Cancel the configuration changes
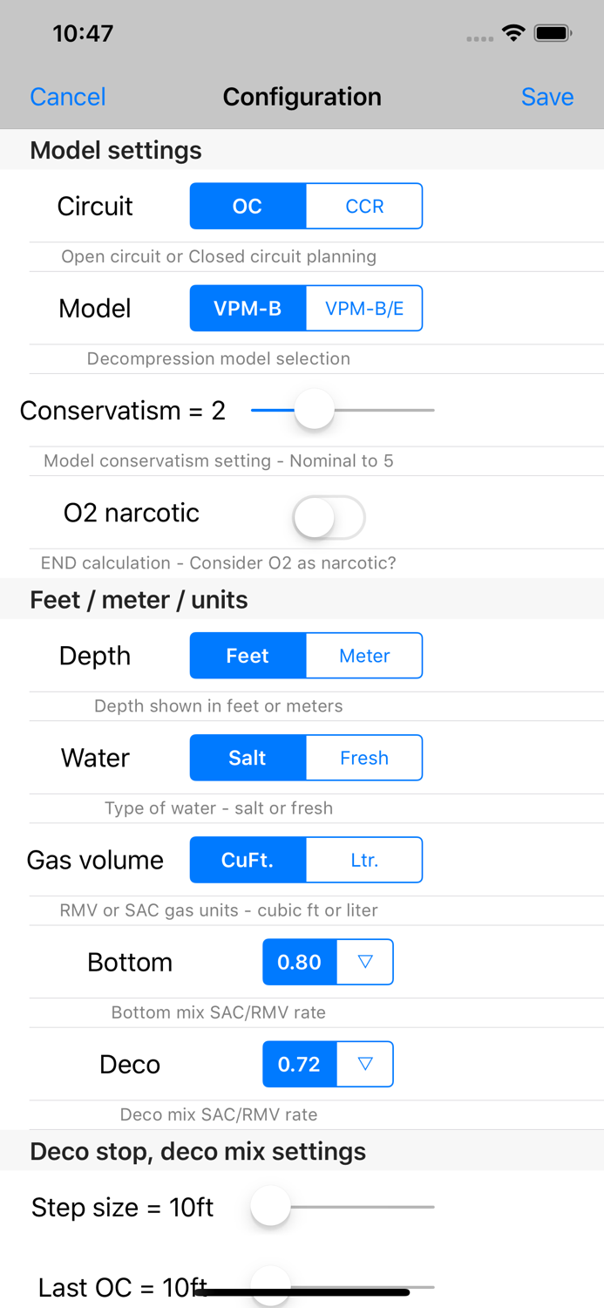Screen dimensions: 604x1308 [68, 97]
